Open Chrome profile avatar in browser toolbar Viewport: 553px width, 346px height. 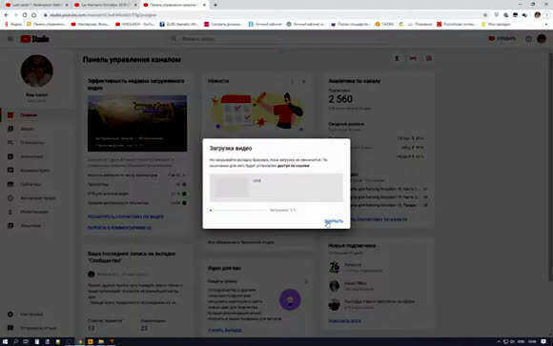(x=538, y=15)
